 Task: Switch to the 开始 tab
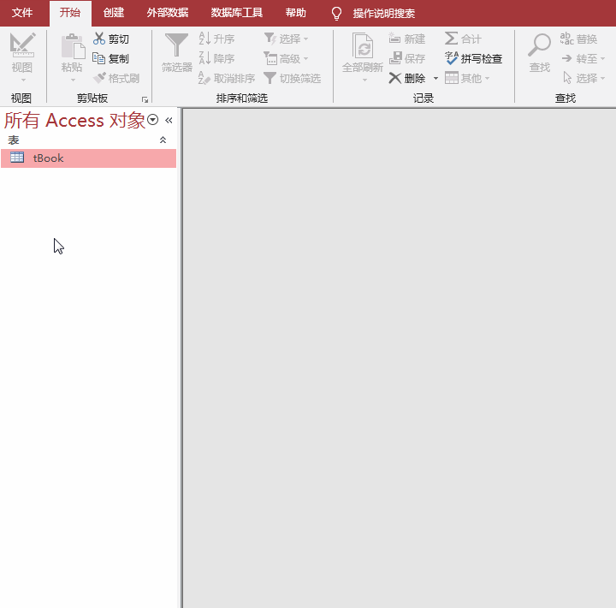(70, 13)
